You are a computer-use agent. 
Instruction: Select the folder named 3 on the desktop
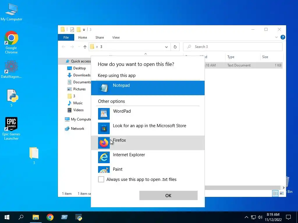34,156
